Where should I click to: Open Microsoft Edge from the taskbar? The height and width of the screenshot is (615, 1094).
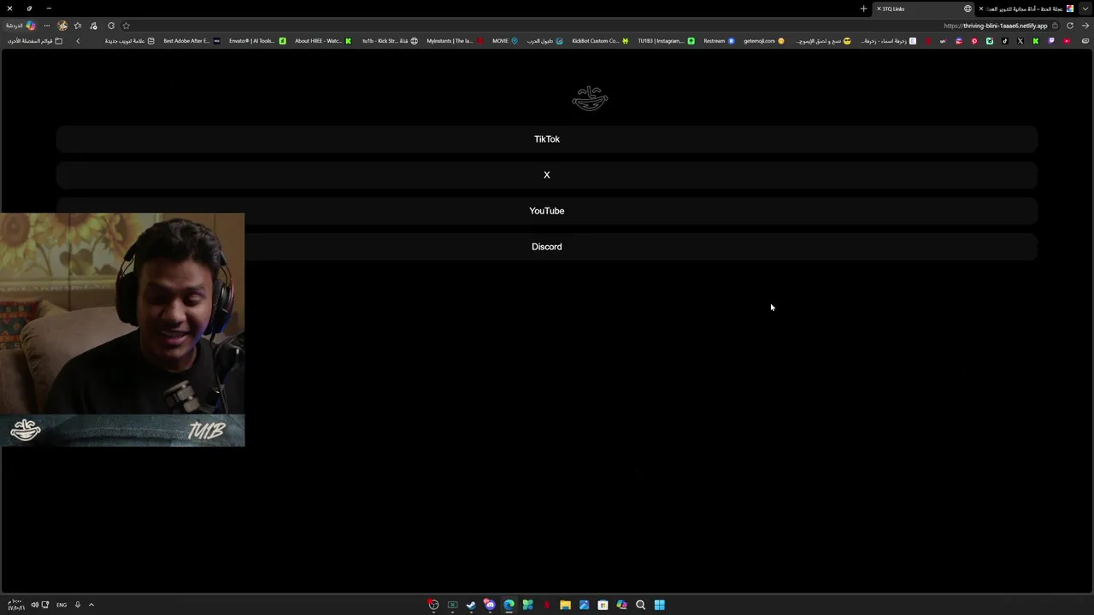click(x=509, y=605)
